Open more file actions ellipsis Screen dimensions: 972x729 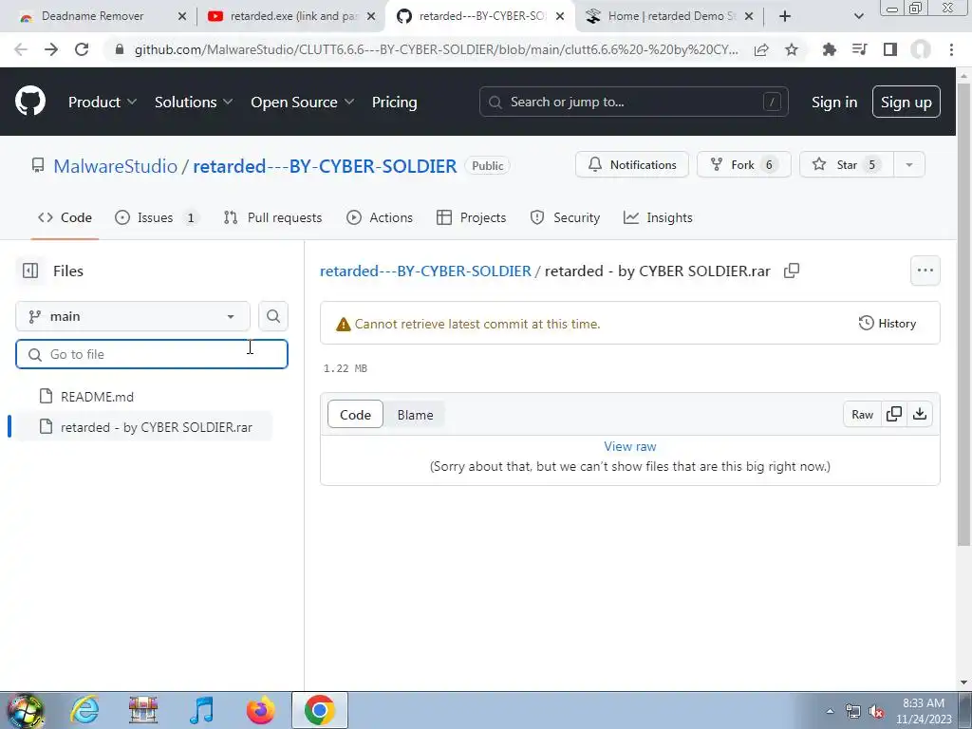point(925,271)
